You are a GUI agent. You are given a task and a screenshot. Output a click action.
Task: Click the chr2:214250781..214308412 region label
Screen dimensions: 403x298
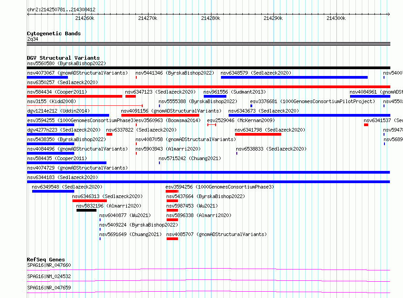(61, 9)
